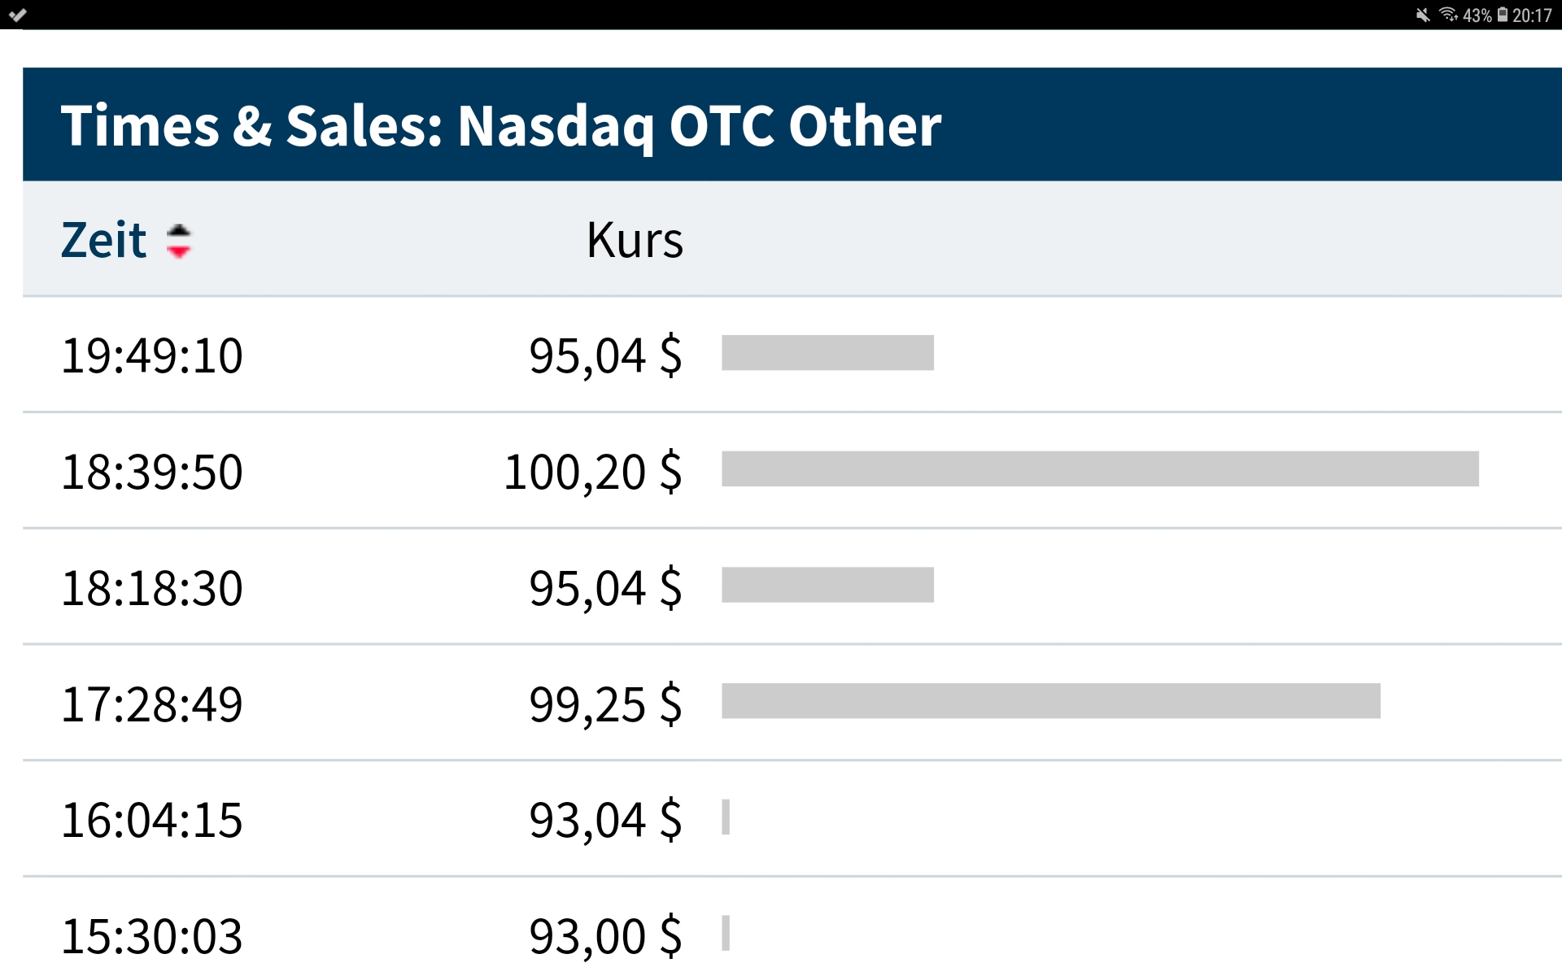Click the 93,04 $ price

605,820
